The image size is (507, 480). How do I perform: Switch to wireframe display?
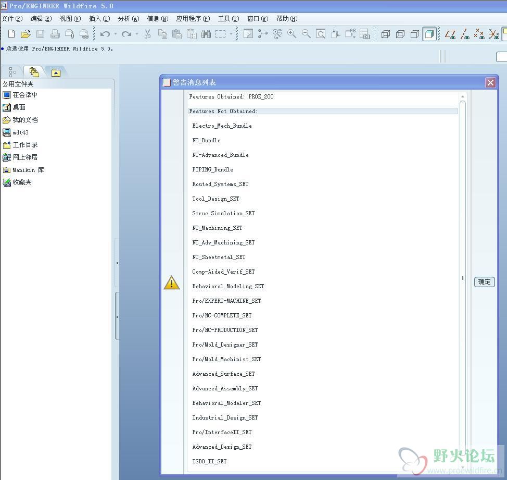pyautogui.click(x=385, y=34)
